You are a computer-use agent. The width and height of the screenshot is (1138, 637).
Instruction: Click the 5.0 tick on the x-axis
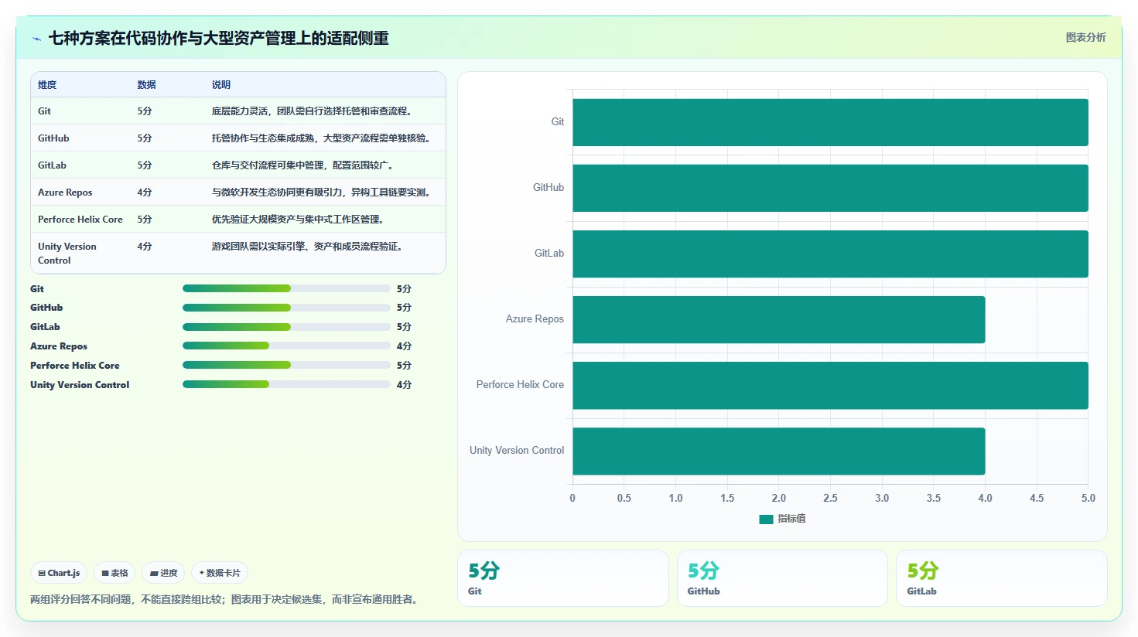1088,499
